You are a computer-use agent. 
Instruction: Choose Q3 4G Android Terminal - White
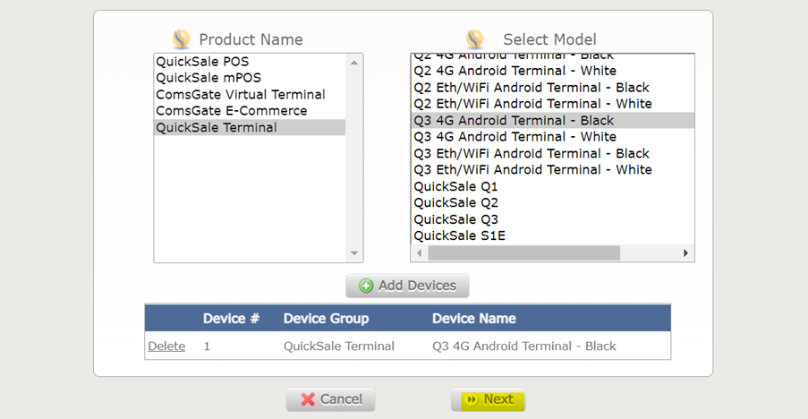coord(515,137)
